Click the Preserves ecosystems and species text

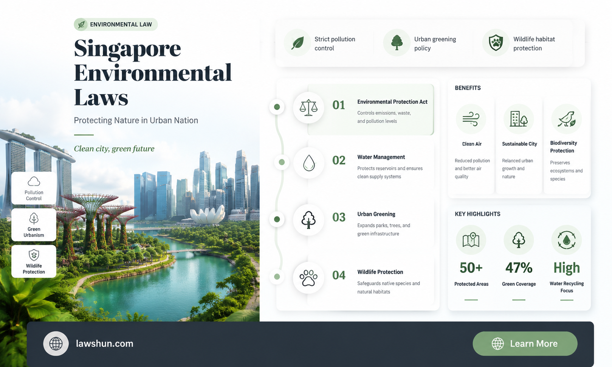pos(566,171)
